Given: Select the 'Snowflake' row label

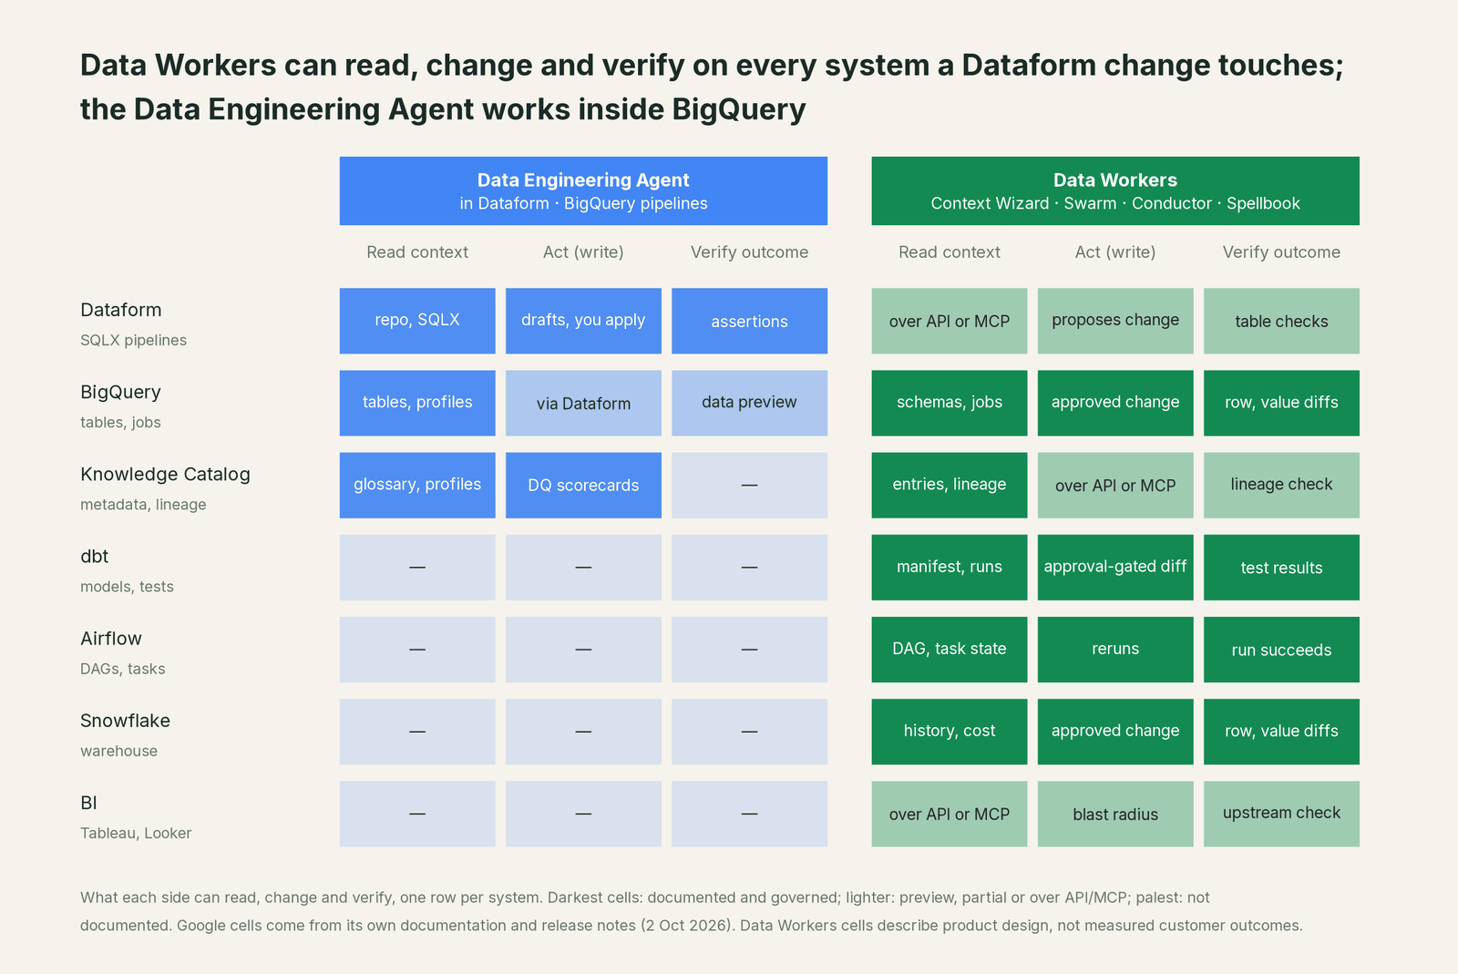Looking at the screenshot, I should point(125,721).
